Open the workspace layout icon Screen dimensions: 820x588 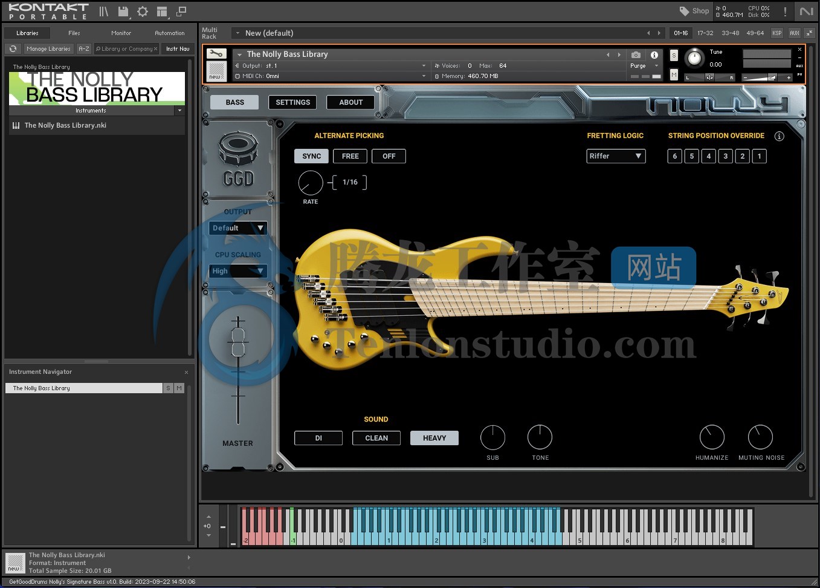[162, 11]
